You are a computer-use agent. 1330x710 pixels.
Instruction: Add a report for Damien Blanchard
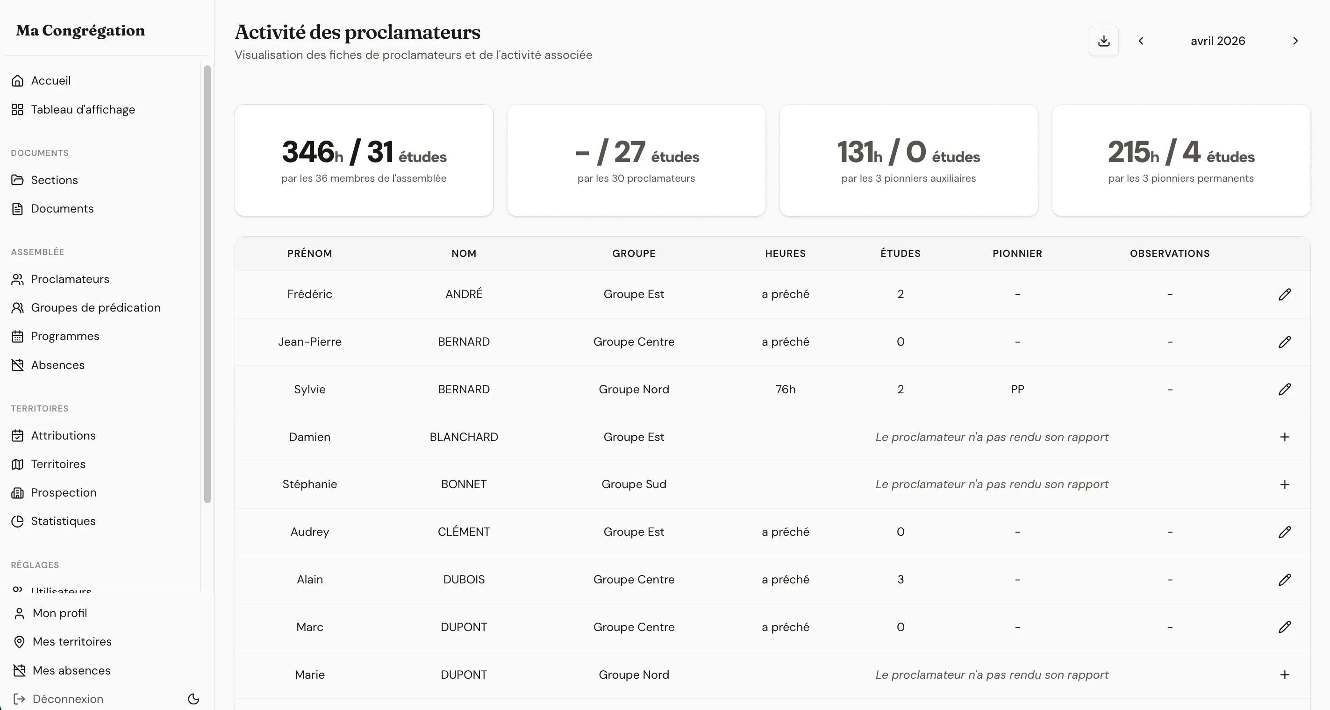coord(1284,437)
